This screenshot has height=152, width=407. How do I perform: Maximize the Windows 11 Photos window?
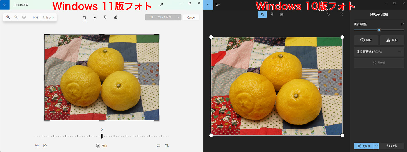[190, 3]
